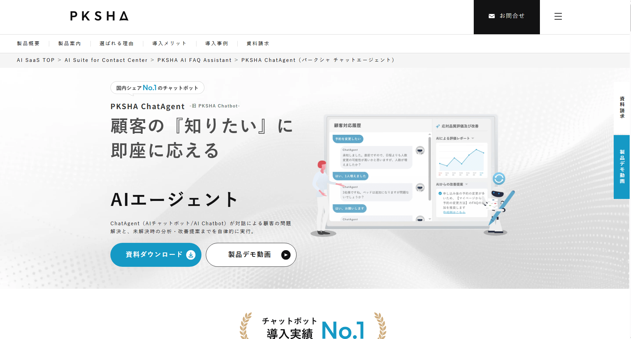Click download icon on 資料ダウンロード button
Viewport: 631px width, 339px height.
click(x=191, y=255)
